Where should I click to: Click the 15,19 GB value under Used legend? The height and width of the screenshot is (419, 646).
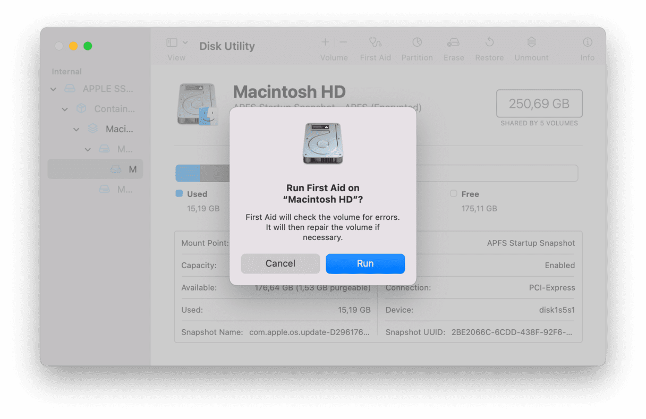point(203,209)
